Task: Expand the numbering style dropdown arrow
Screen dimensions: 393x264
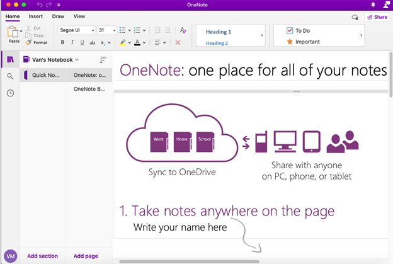Action: click(144, 30)
